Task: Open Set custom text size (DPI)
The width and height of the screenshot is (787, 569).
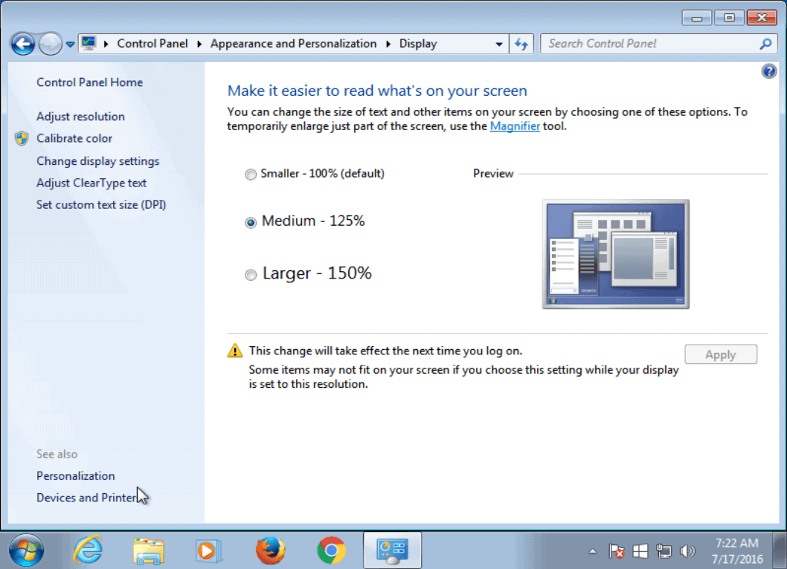Action: coord(101,204)
